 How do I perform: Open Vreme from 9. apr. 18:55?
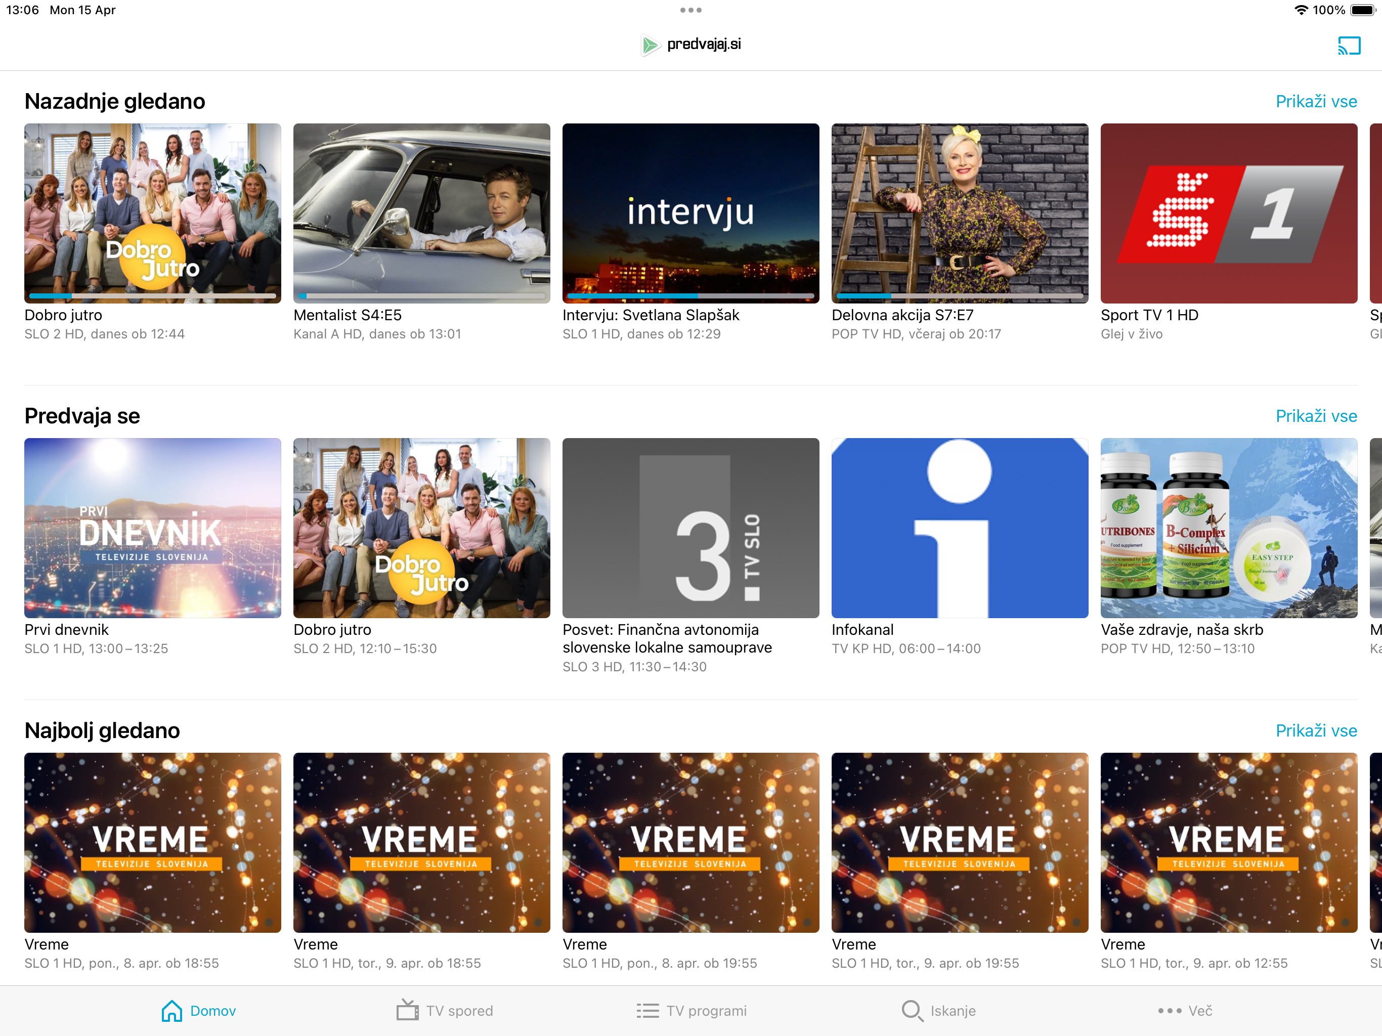tap(422, 842)
